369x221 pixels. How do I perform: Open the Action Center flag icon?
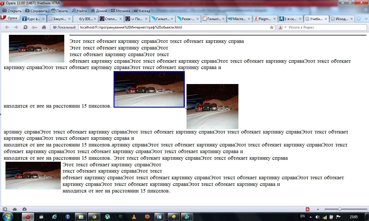click(x=338, y=217)
